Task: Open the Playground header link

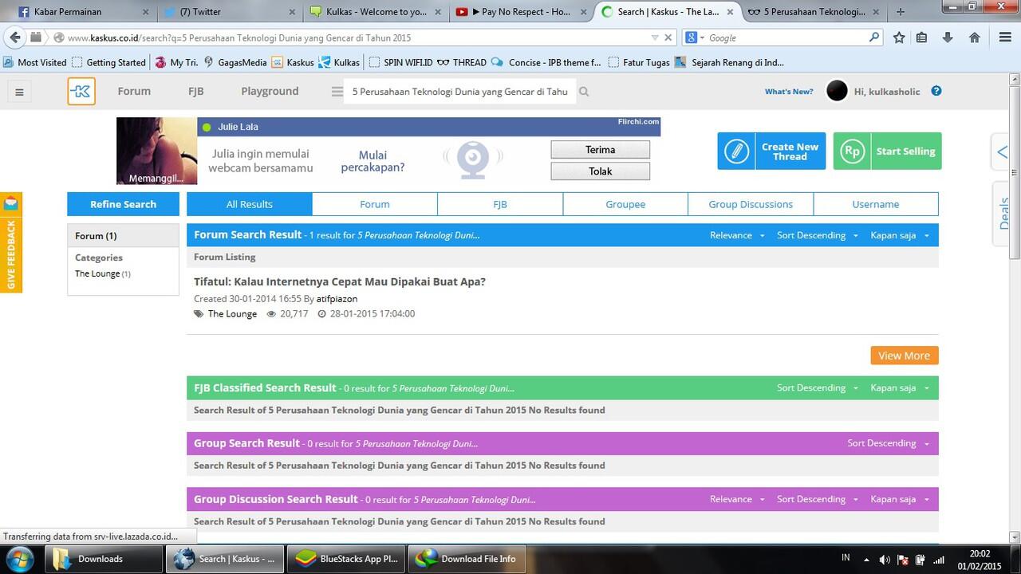Action: pos(270,91)
